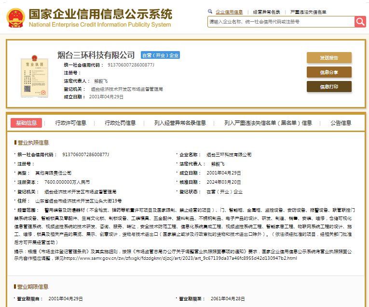
Task: Click the small magnifier beside 企业信用信息
Action: [x=210, y=11]
